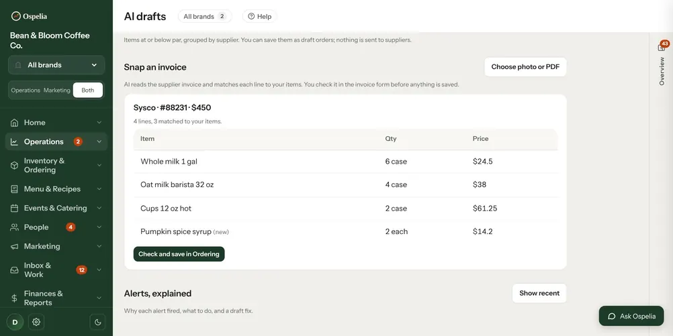Click the Finances & Reports dollar icon

pyautogui.click(x=14, y=298)
